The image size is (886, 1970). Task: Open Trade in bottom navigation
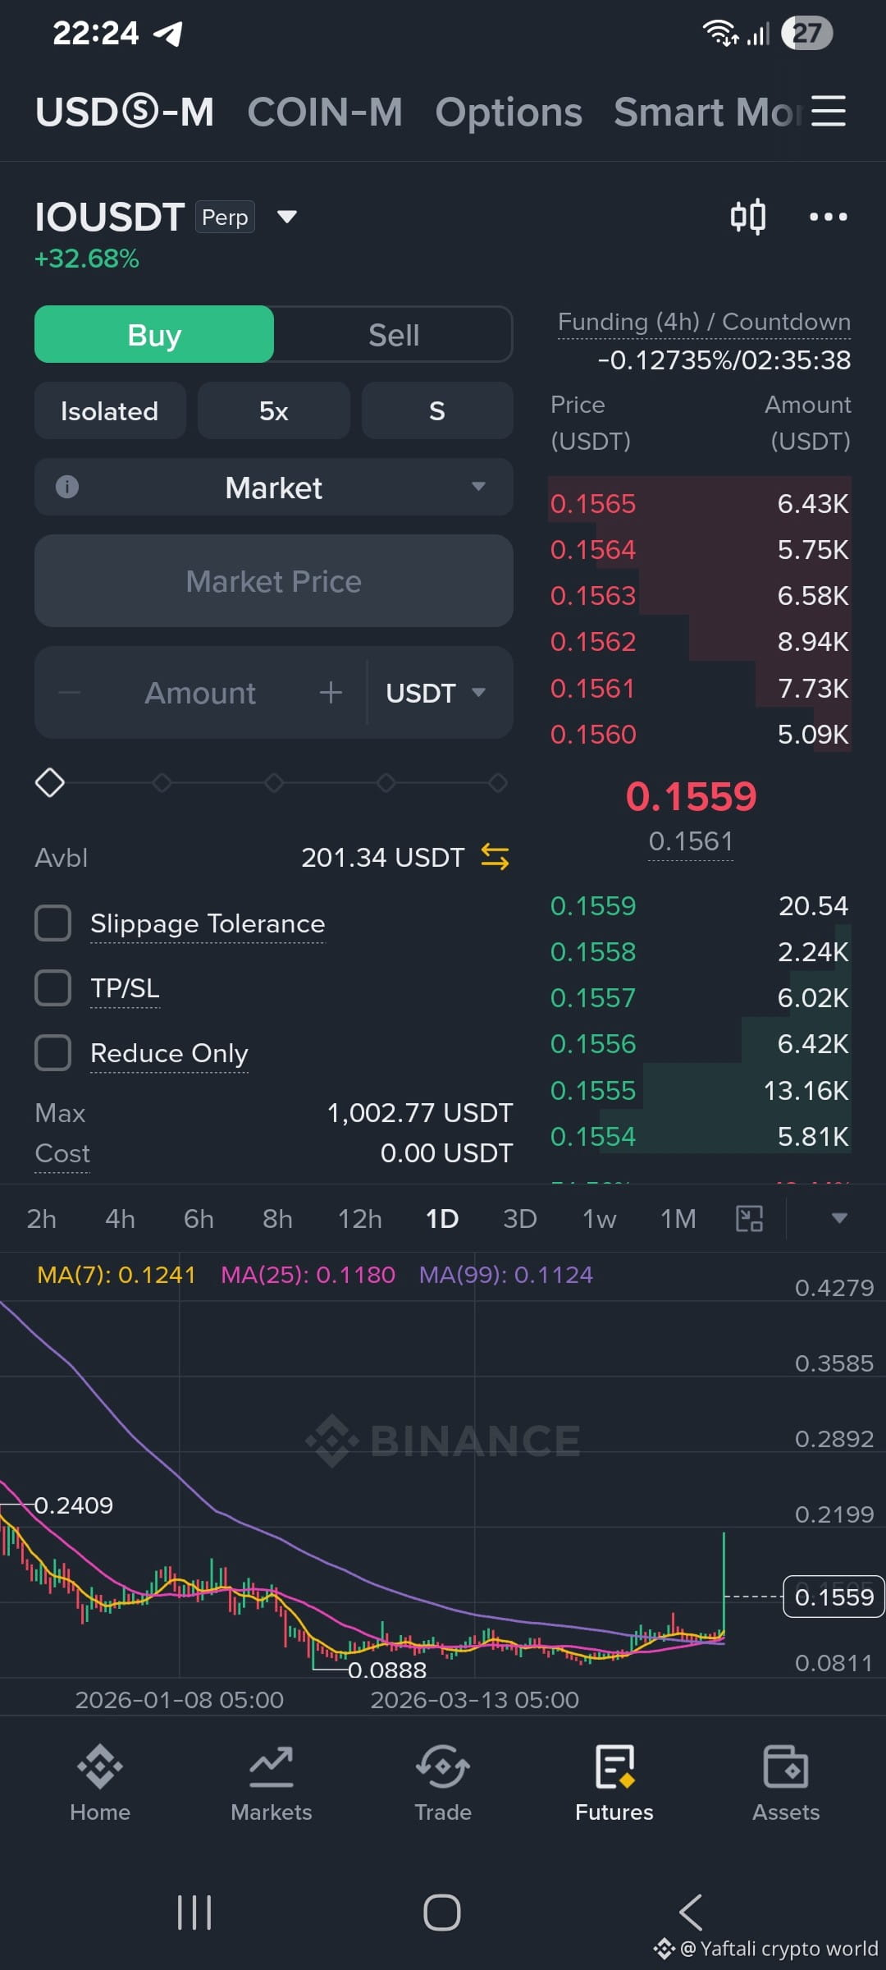pos(443,1783)
